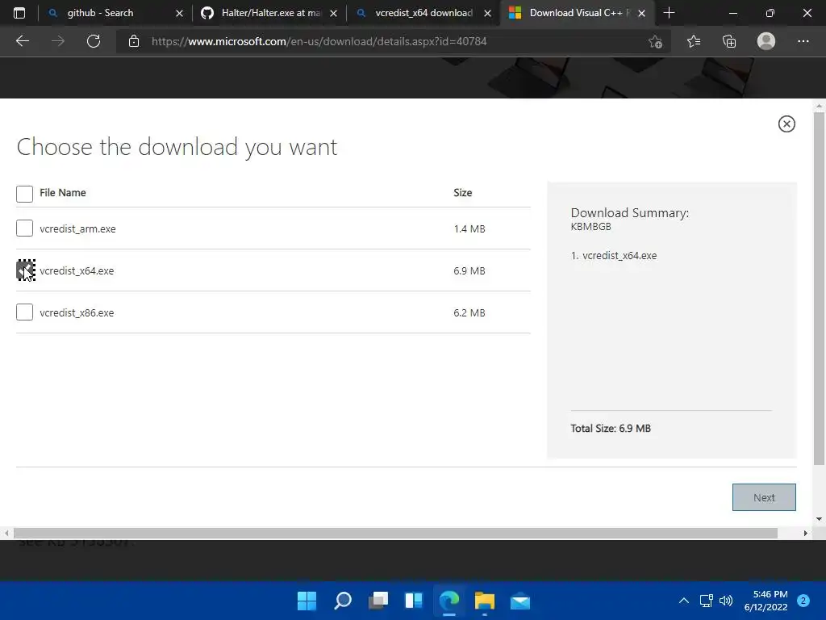Click the 6.2 MB size value
Image resolution: width=826 pixels, height=620 pixels.
click(x=469, y=312)
